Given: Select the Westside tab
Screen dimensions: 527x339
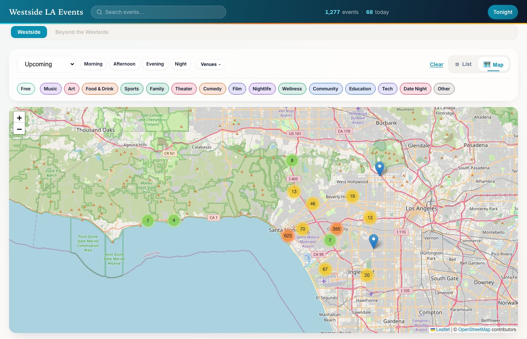Looking at the screenshot, I should click(29, 32).
